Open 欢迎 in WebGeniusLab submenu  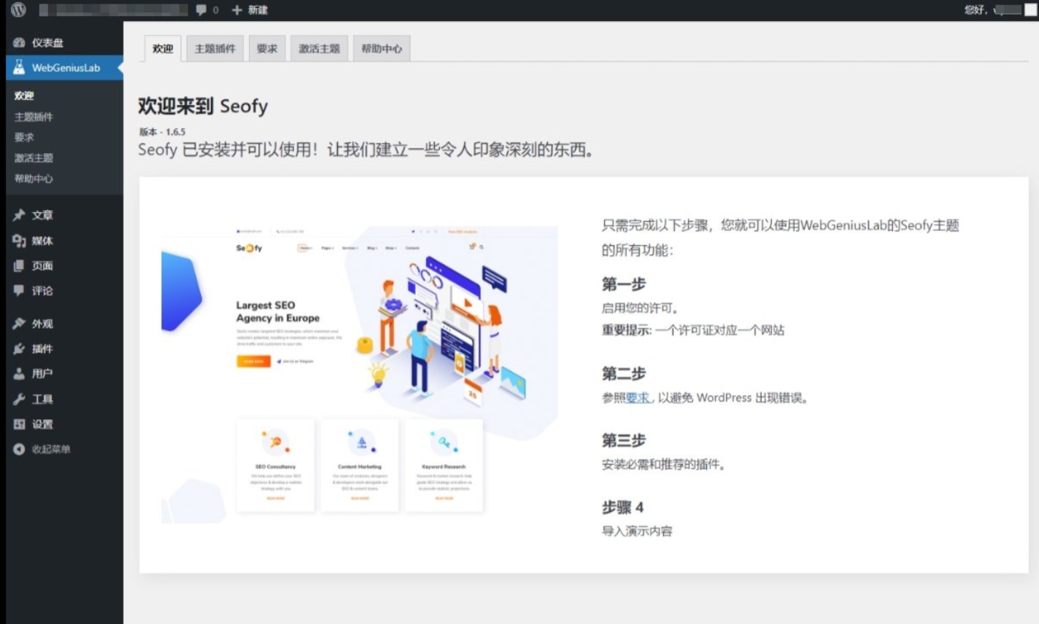(24, 95)
